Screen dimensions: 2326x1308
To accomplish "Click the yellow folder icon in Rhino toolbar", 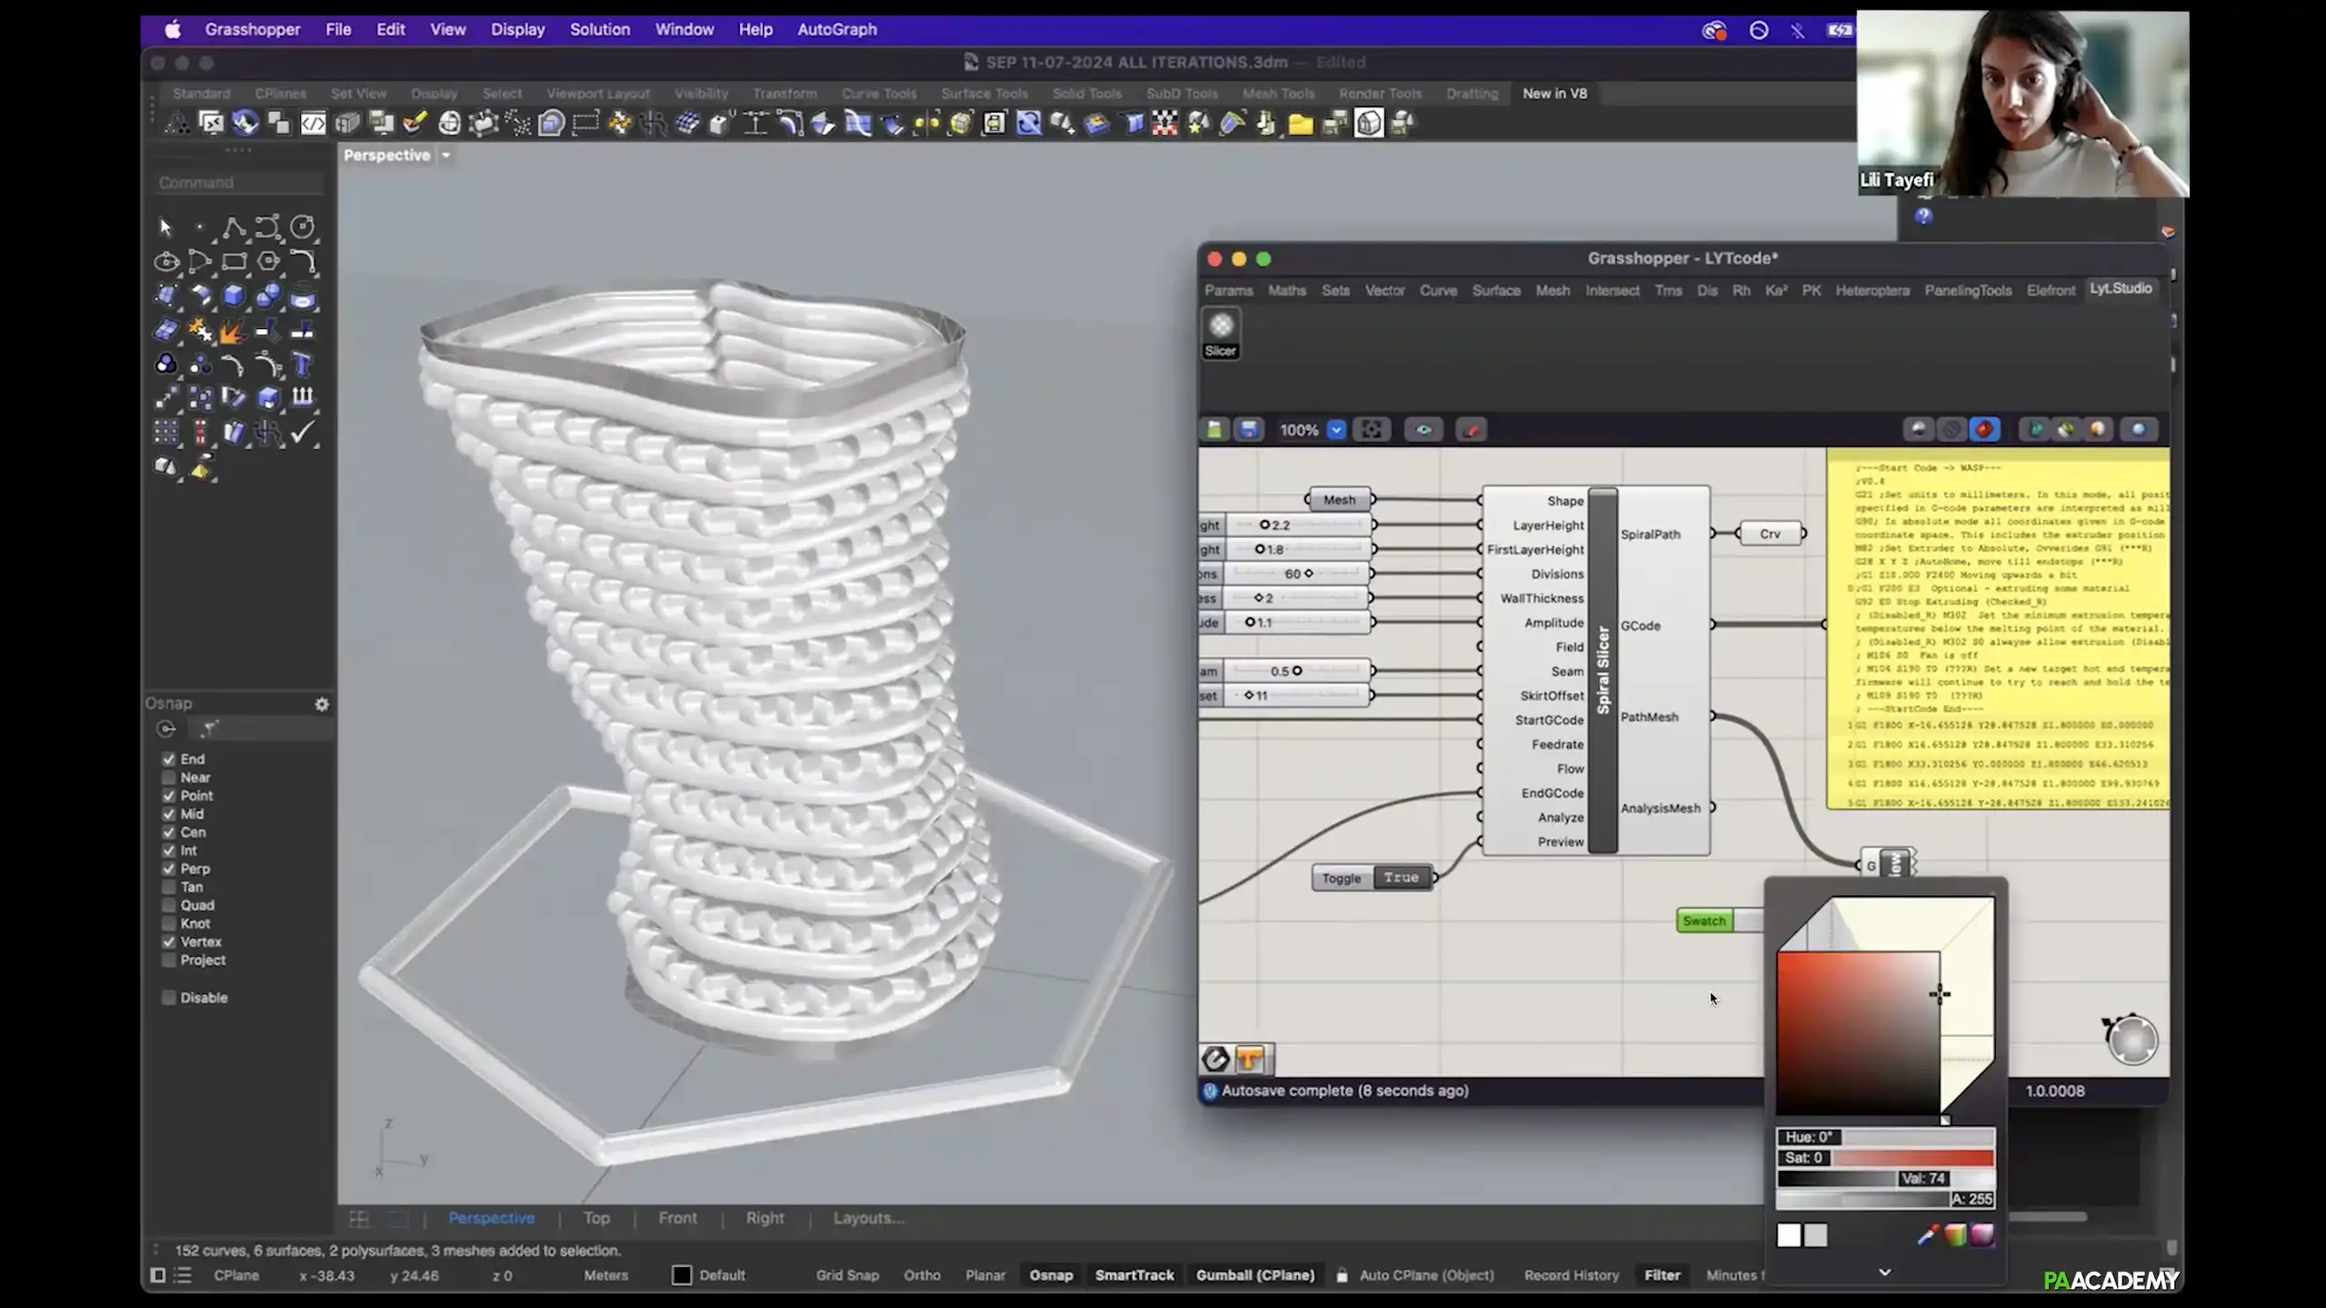I will (x=1301, y=124).
